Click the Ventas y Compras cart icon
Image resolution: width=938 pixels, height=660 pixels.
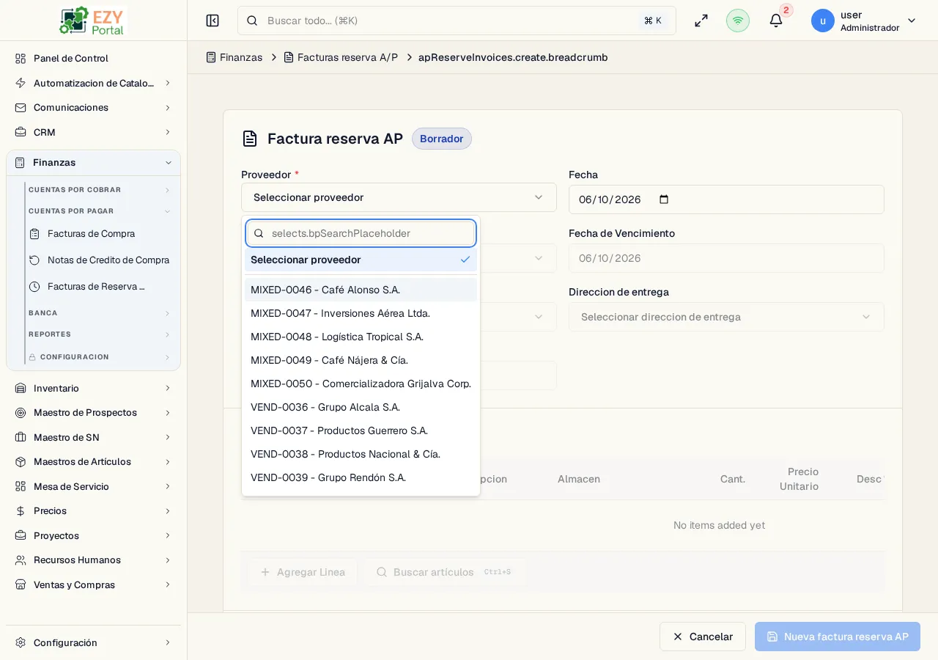tap(21, 584)
